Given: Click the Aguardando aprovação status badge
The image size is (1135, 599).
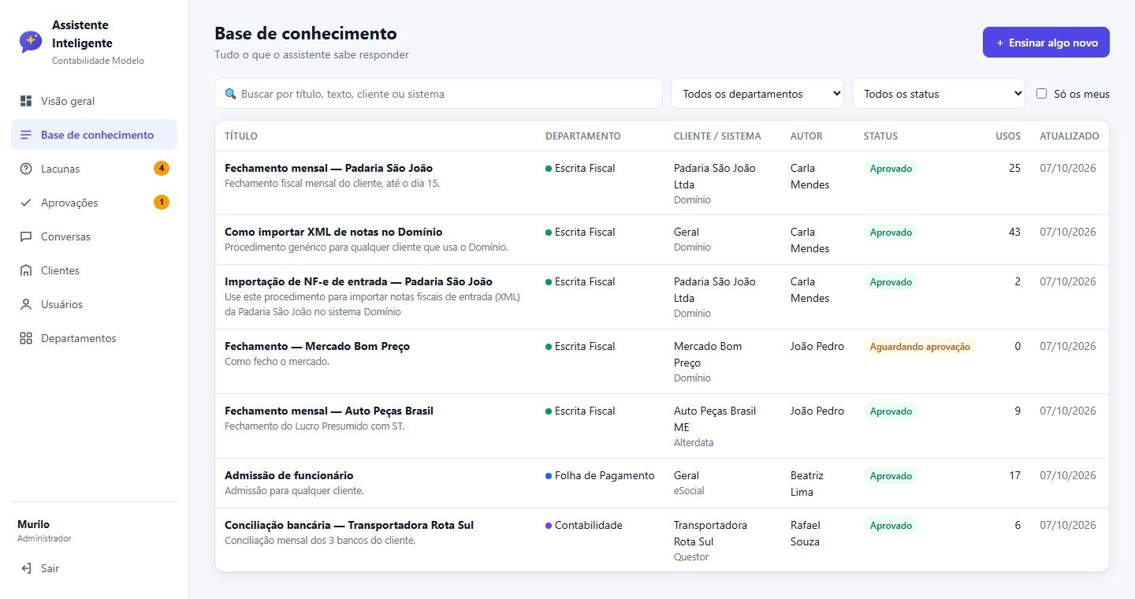Looking at the screenshot, I should (x=920, y=347).
